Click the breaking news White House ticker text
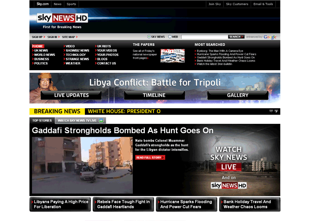The height and width of the screenshot is (221, 311). coord(124,111)
